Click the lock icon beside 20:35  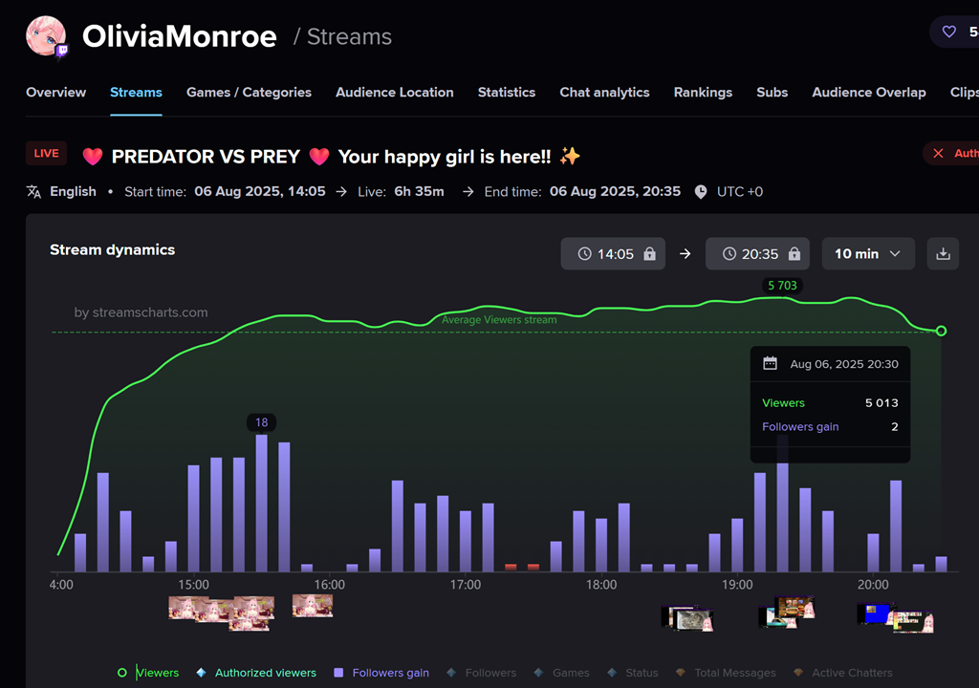(794, 253)
